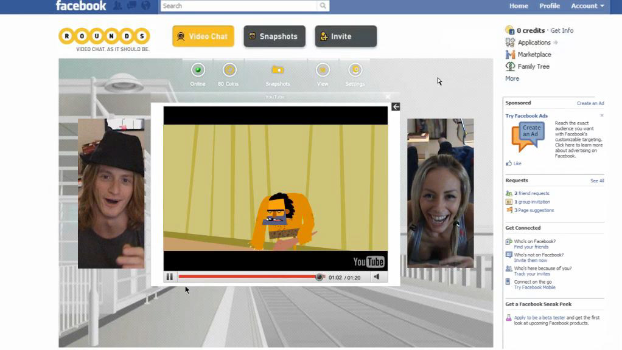Image resolution: width=622 pixels, height=350 pixels.
Task: Click Track your invites link
Action: (x=532, y=274)
